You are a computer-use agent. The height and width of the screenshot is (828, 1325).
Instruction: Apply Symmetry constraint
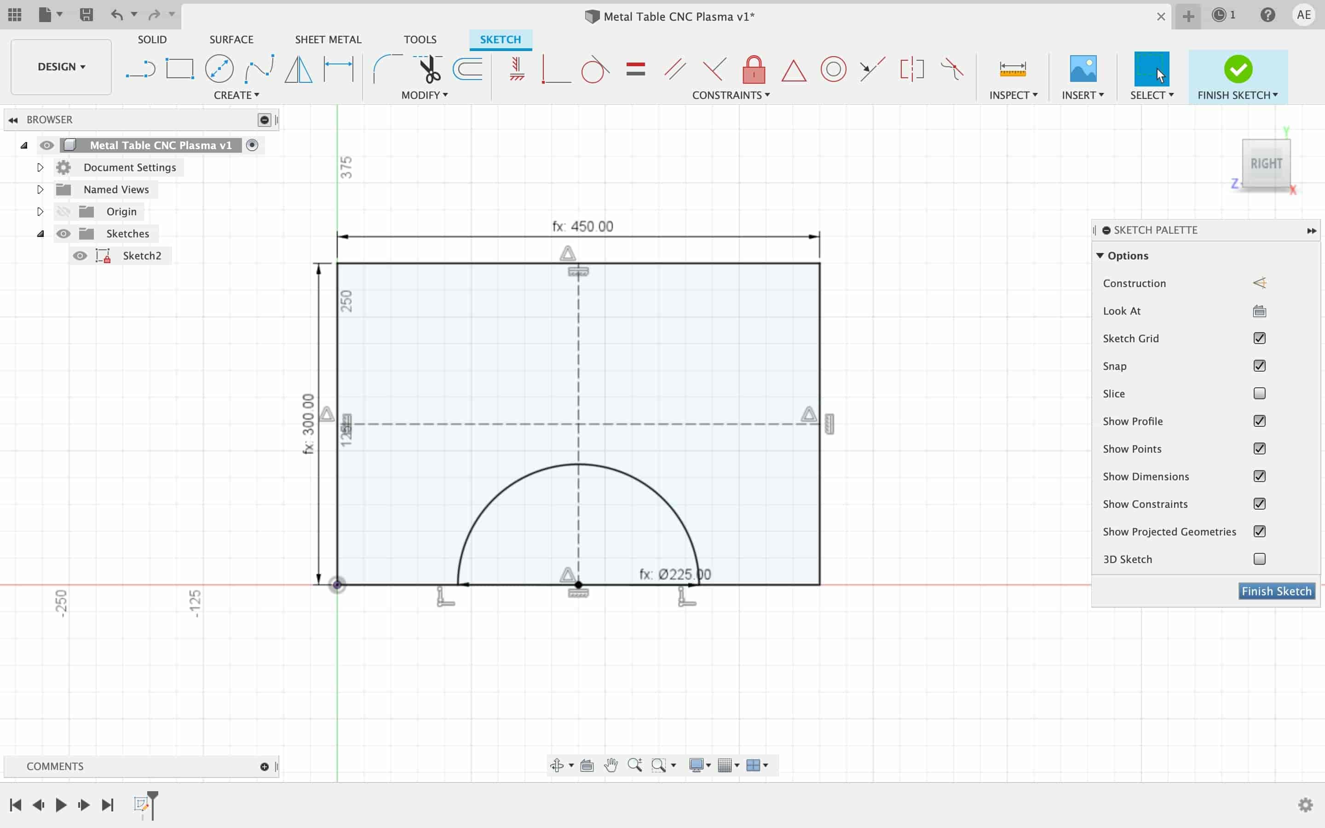pyautogui.click(x=911, y=69)
